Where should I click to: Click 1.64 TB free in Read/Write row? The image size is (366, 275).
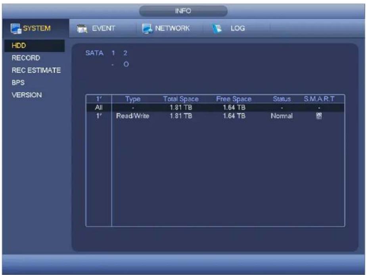point(234,116)
